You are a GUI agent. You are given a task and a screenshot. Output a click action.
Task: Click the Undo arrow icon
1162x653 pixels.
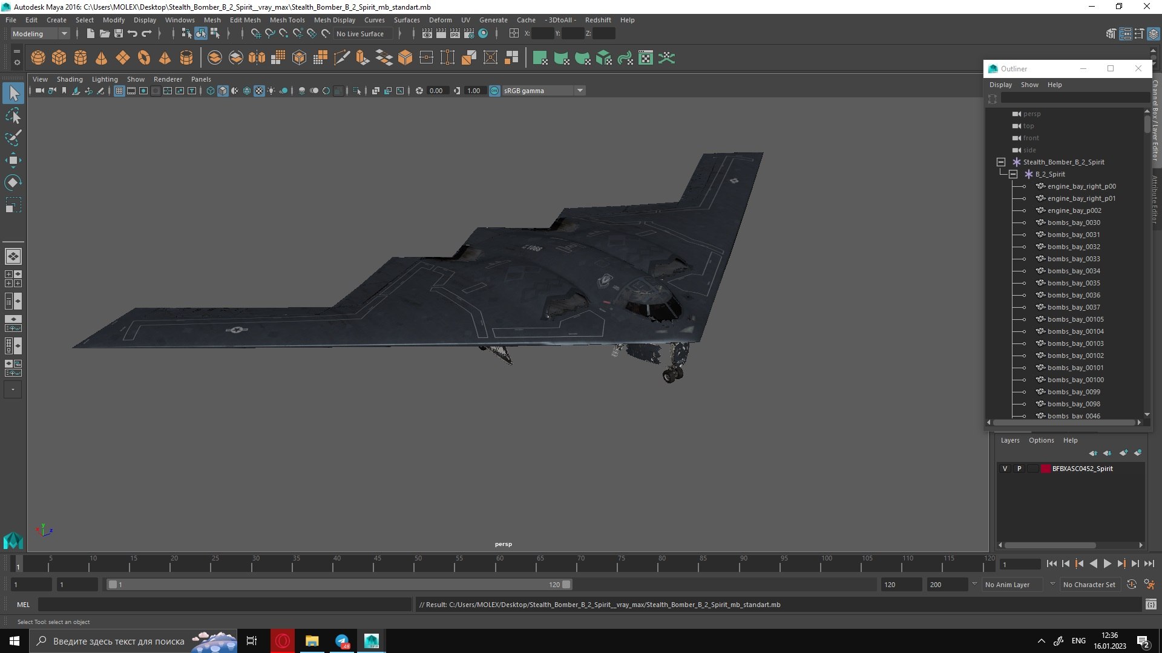(132, 34)
